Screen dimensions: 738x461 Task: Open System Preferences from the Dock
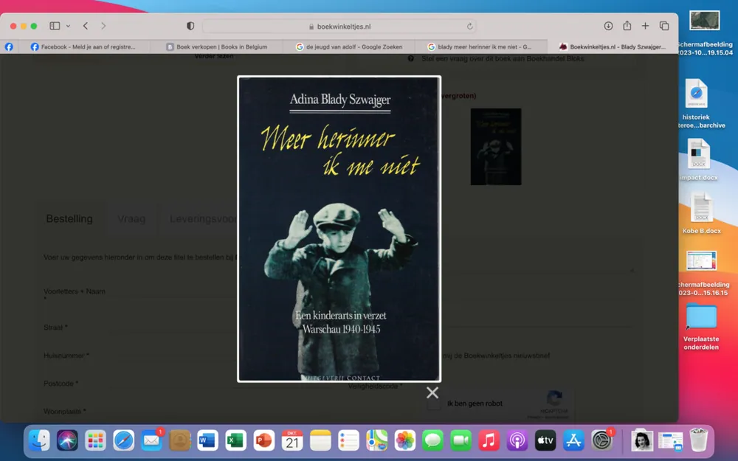click(x=601, y=441)
